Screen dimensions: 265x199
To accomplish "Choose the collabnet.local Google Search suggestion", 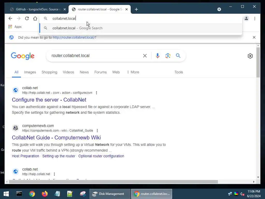I will click(141, 28).
